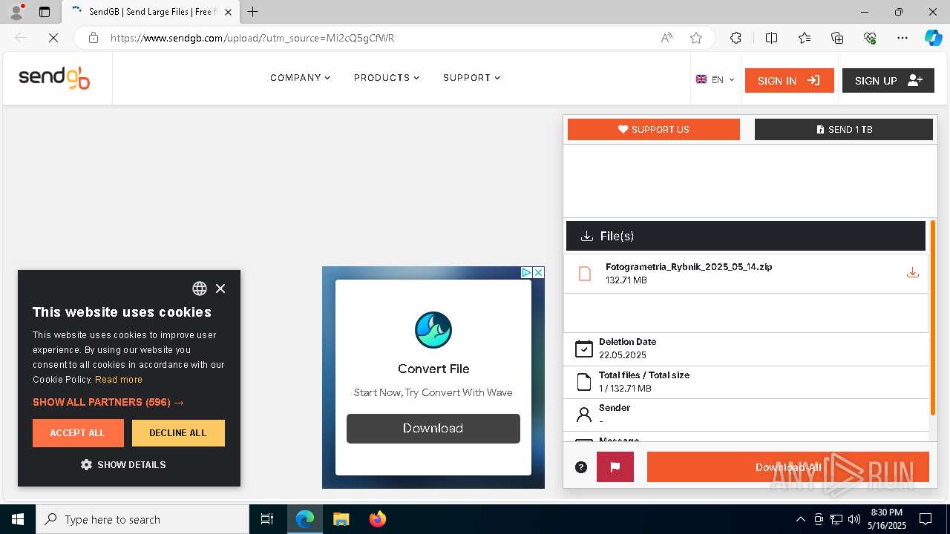Open the EN language selector
This screenshot has height=534, width=950.
click(x=715, y=79)
